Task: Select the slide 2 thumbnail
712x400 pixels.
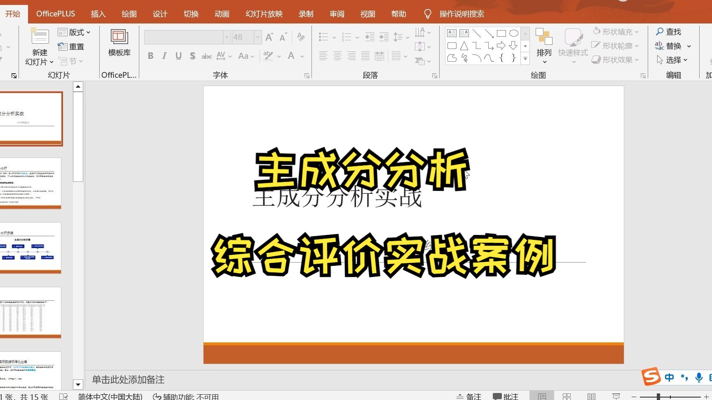Action: (x=30, y=184)
